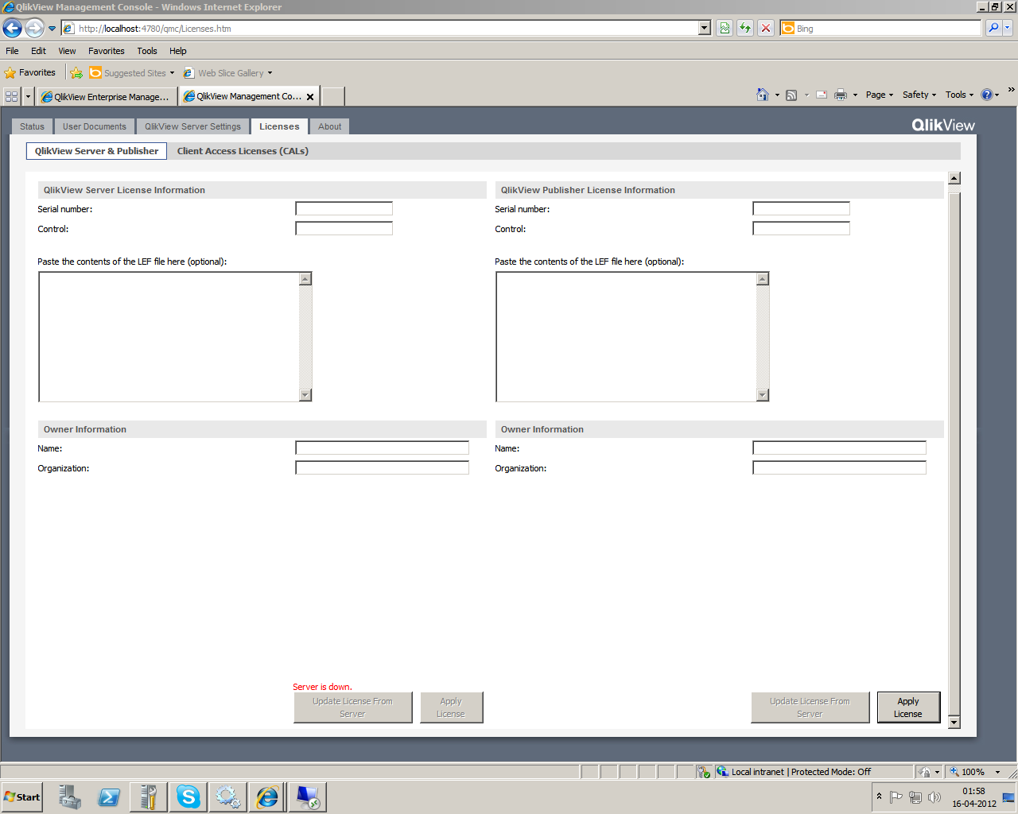Click the Start button
The height and width of the screenshot is (814, 1018).
coord(22,797)
